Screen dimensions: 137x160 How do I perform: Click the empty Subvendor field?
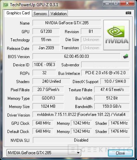click(105, 65)
